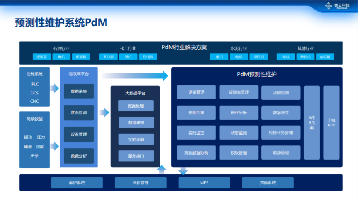The image size is (358, 201).
Task: Select the 磨机 box under 水泥行业
Action: (x=219, y=57)
